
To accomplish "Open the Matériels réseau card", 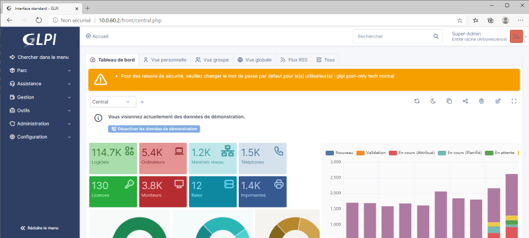I will [213, 159].
